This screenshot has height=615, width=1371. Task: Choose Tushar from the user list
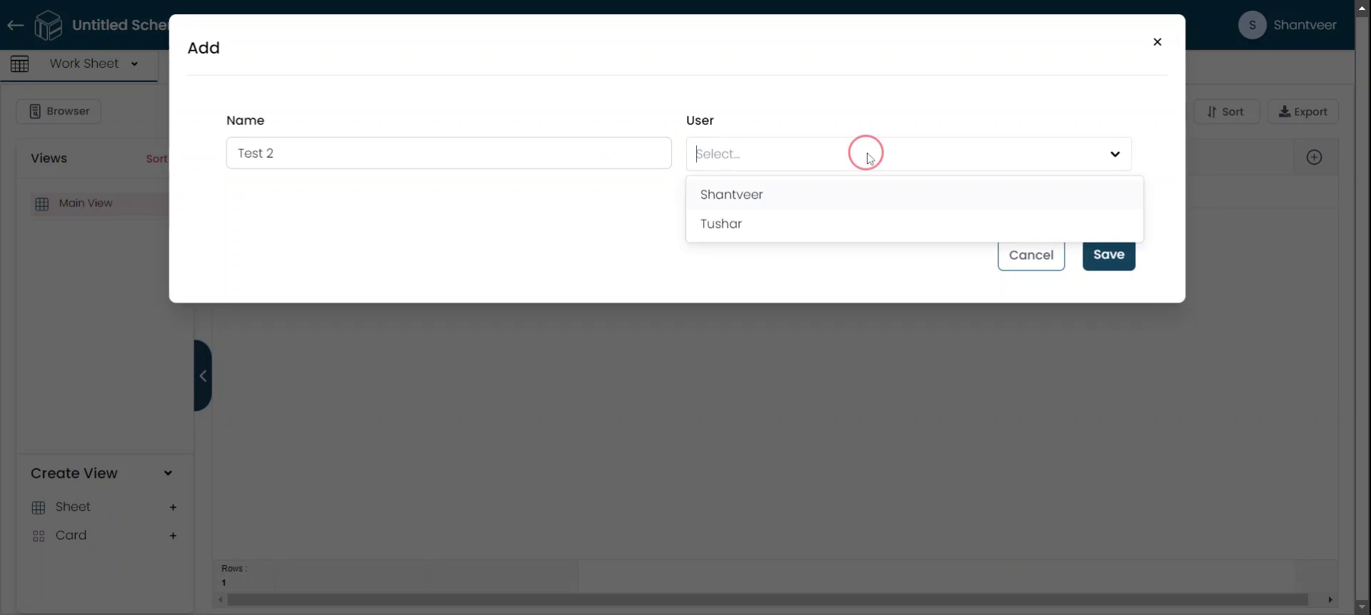point(721,224)
